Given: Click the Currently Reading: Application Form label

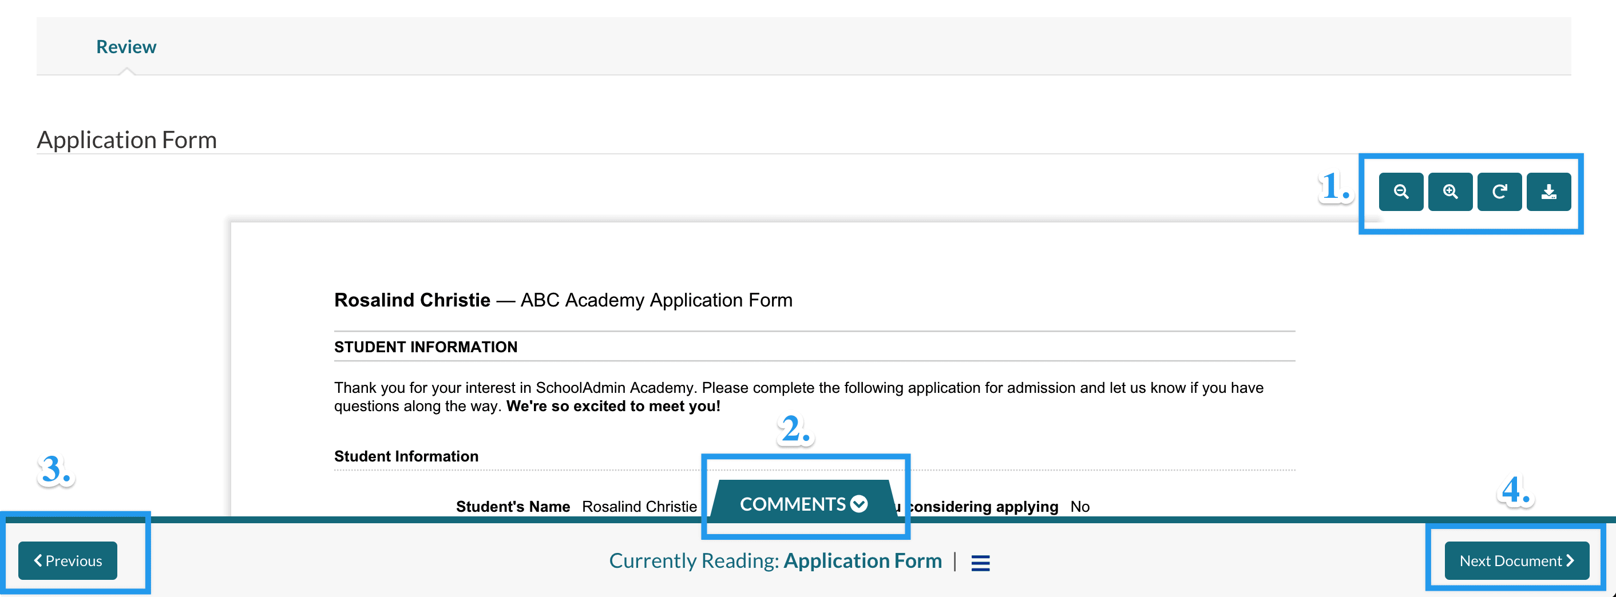Looking at the screenshot, I should coord(775,560).
